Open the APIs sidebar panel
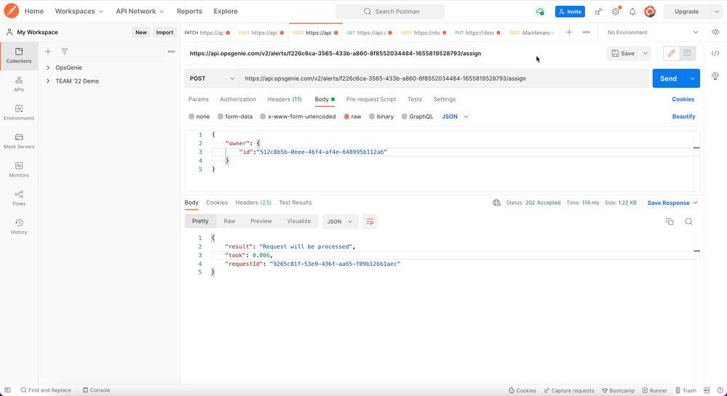Screen dimensions: 727x396 coord(19,84)
